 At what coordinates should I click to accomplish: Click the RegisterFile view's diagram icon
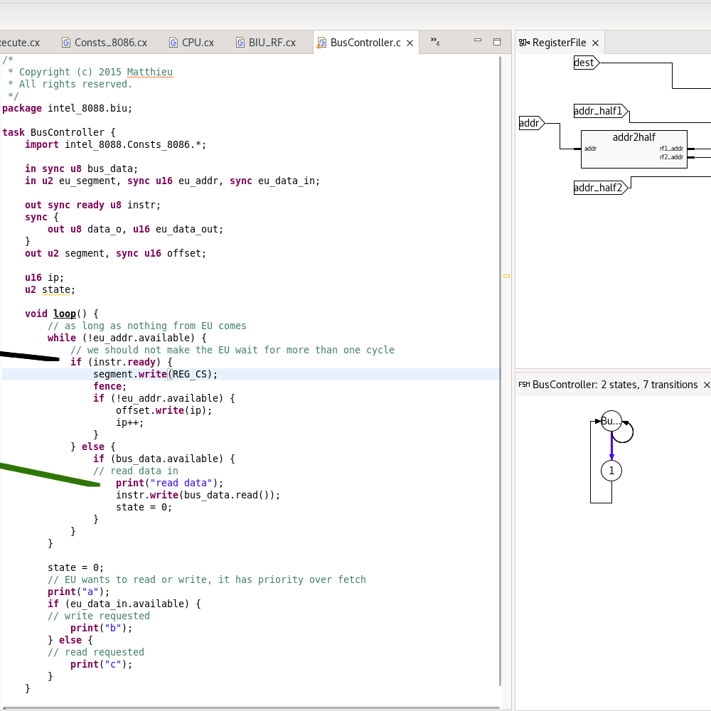[x=524, y=43]
